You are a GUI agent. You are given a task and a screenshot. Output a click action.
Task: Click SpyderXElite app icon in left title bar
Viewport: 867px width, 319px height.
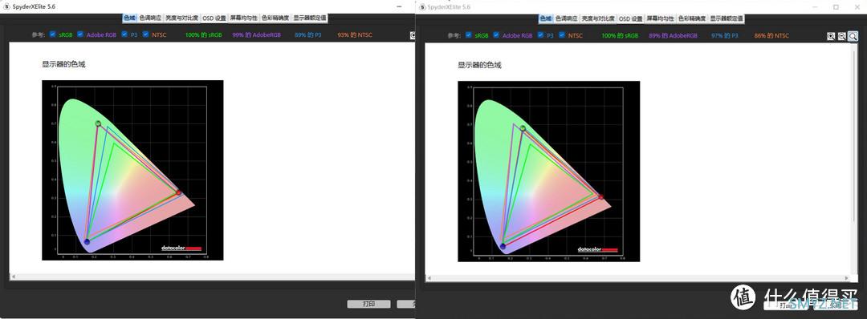click(x=6, y=6)
